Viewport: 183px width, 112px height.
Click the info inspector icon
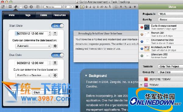tap(31, 7)
